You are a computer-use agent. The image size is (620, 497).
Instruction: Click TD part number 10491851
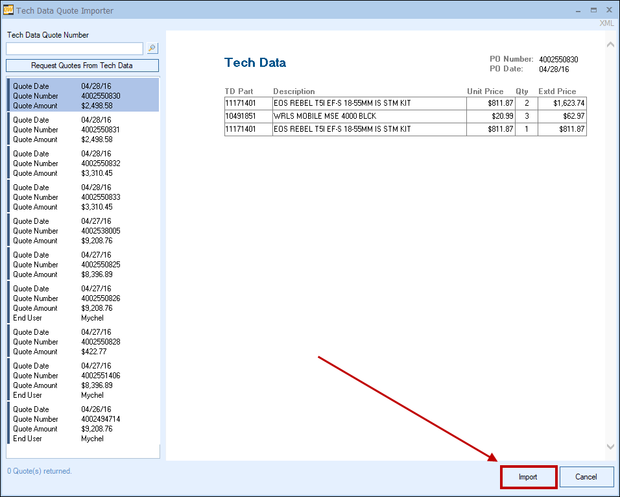(241, 116)
